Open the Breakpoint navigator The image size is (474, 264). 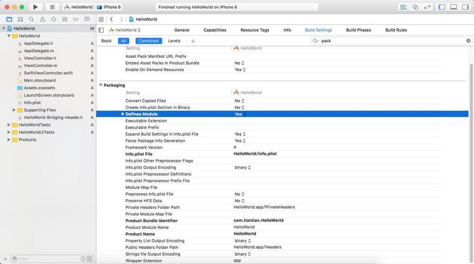coord(76,20)
